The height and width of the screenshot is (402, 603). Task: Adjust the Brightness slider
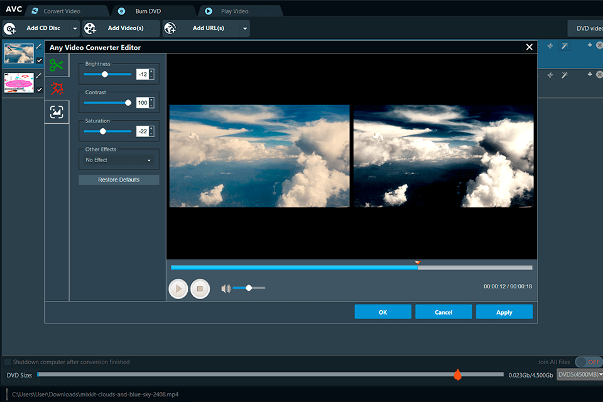[x=104, y=74]
